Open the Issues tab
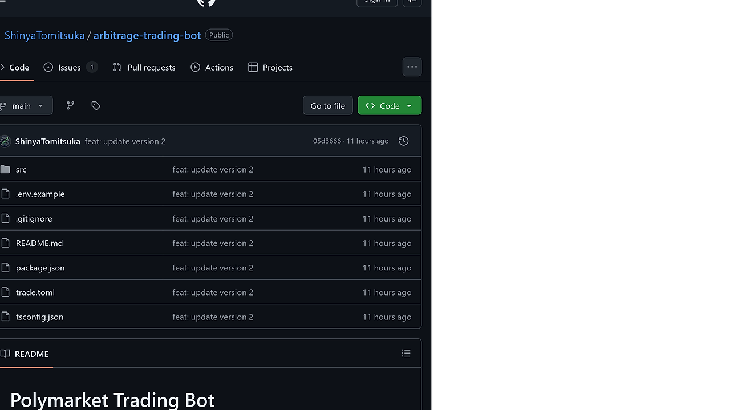Viewport: 730px width, 410px height. (71, 67)
